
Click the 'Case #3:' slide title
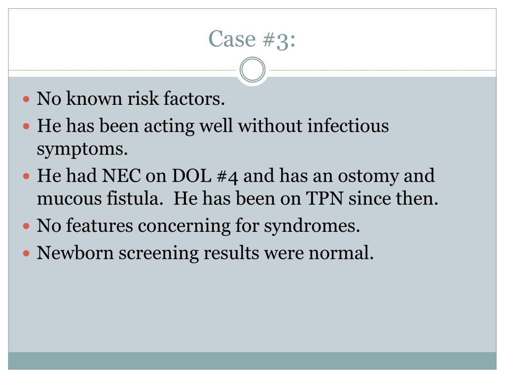(252, 39)
